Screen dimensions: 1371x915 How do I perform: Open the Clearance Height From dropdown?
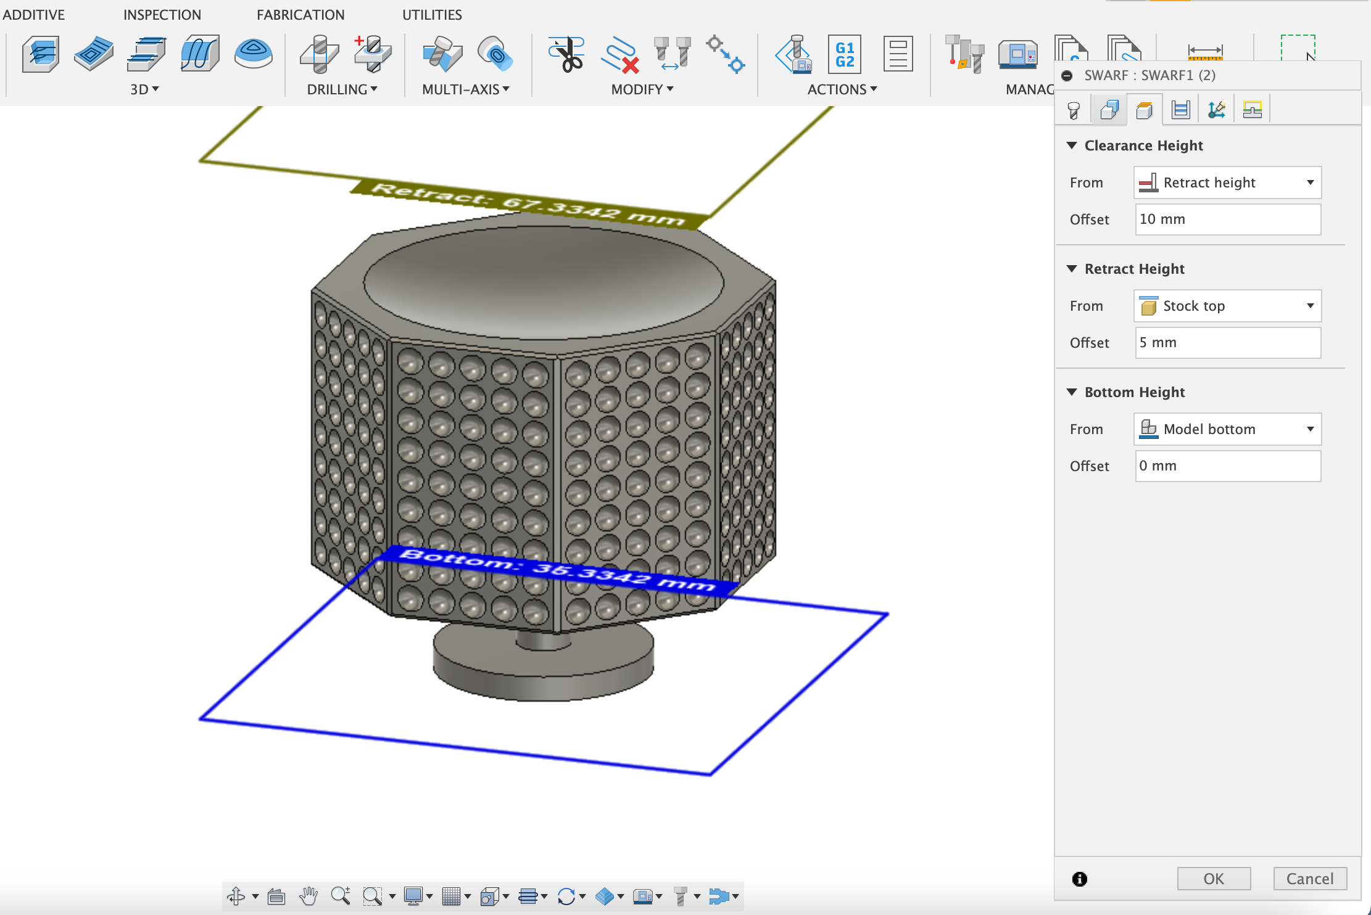(1227, 183)
